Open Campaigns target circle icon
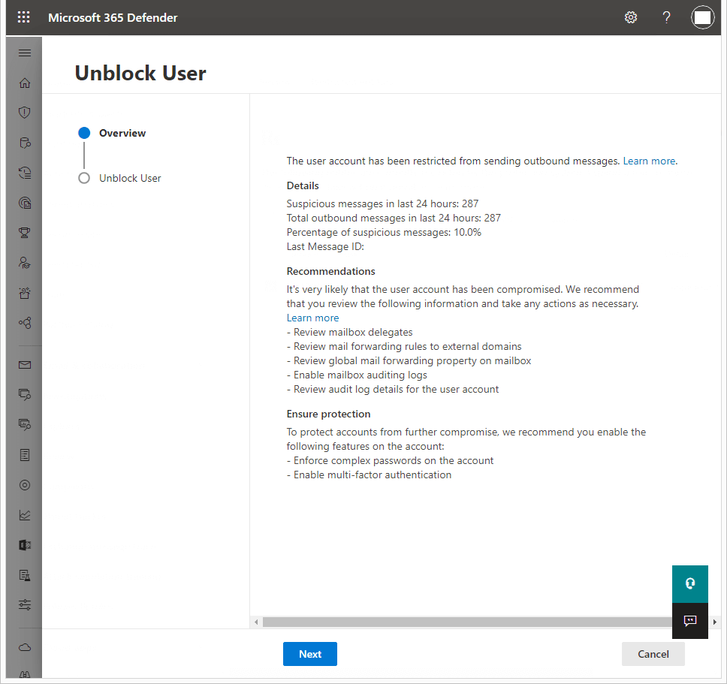This screenshot has width=727, height=684. coord(25,485)
